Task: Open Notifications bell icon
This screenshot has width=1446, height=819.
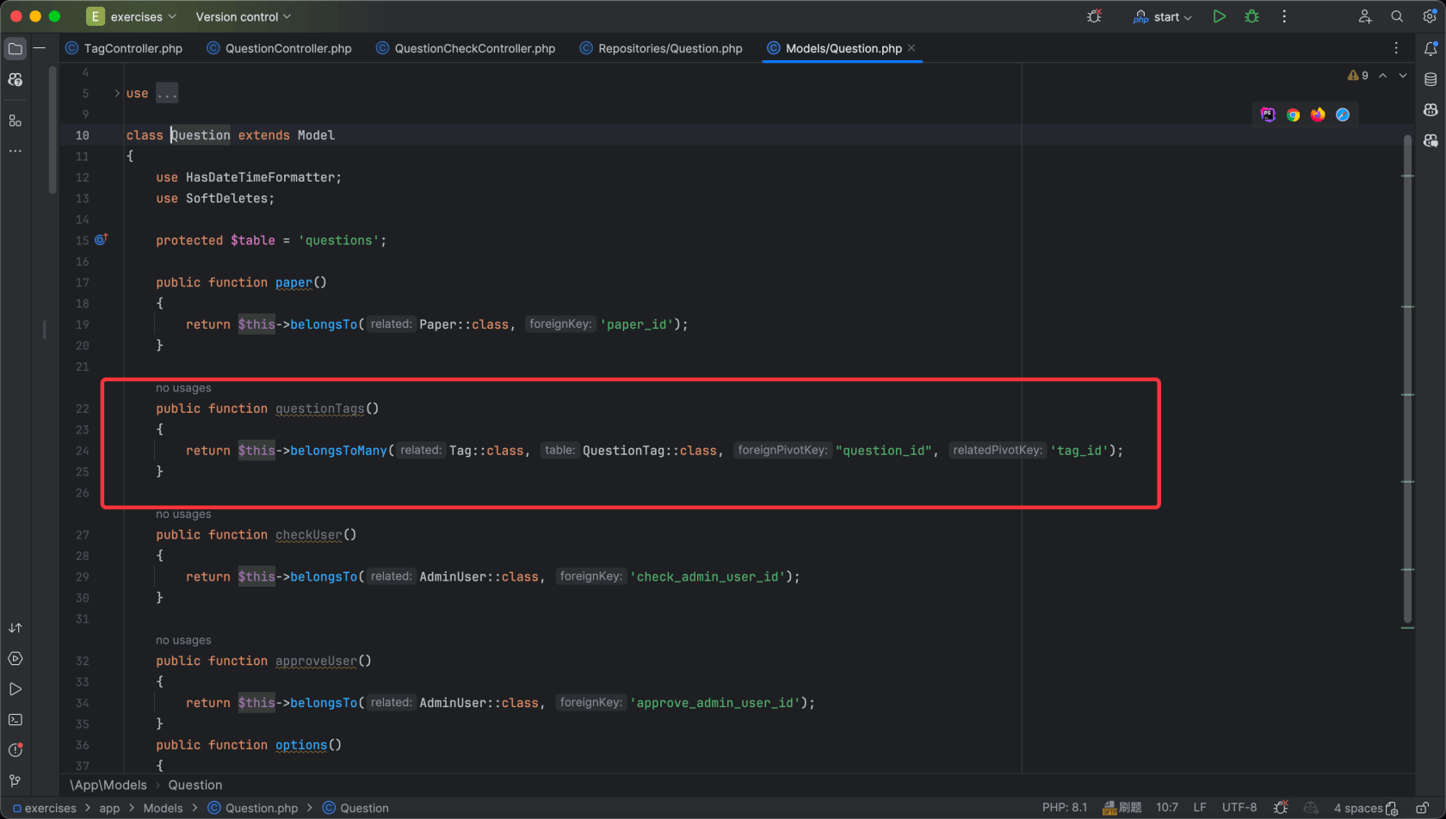Action: [1431, 49]
